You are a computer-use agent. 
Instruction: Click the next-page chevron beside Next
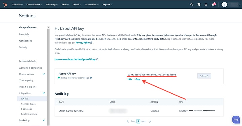(150, 121)
